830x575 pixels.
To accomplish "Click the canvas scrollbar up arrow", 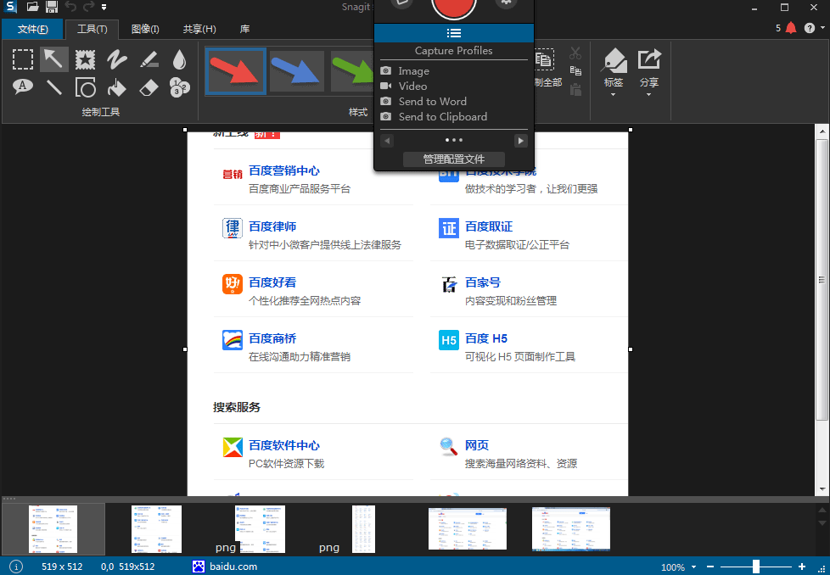I will point(822,131).
